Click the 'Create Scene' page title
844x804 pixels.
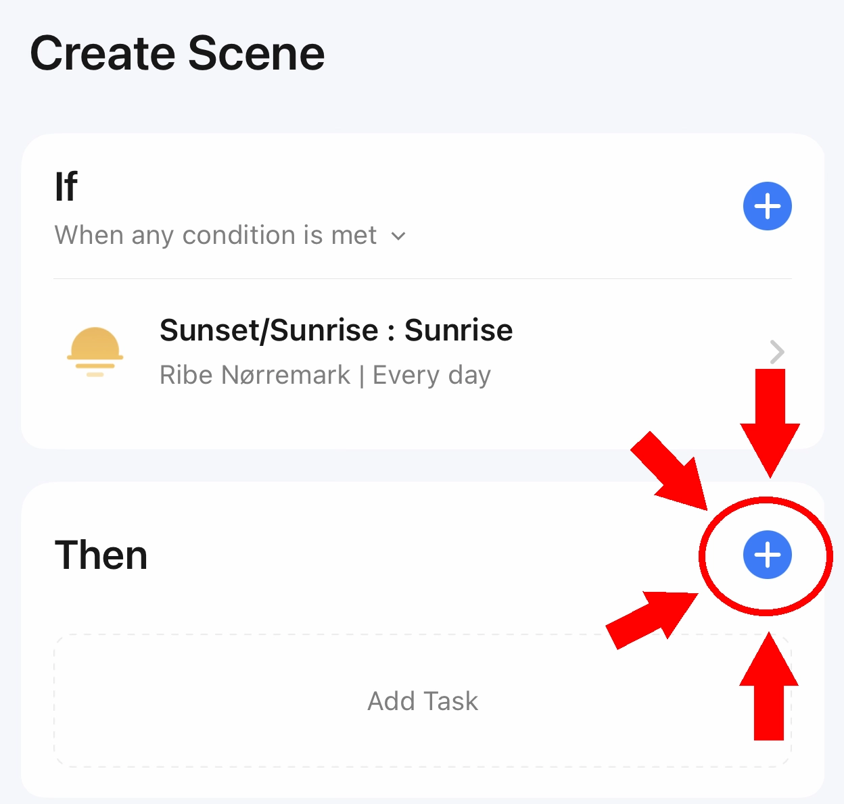(x=177, y=53)
